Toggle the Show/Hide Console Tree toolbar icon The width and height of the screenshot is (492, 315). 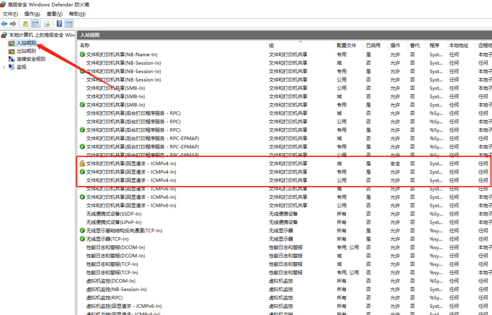coord(35,24)
